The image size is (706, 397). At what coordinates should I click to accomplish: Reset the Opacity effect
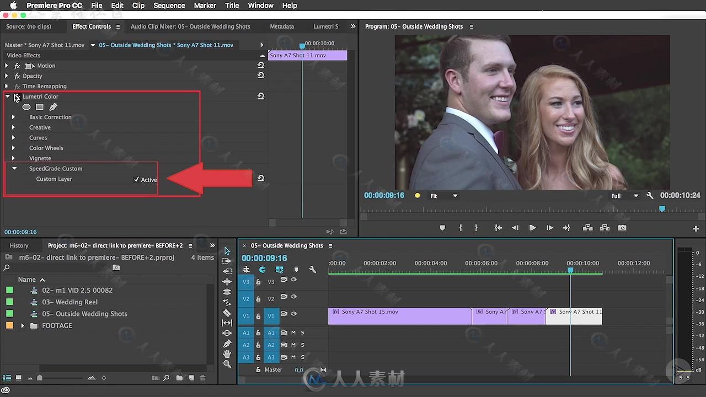260,76
